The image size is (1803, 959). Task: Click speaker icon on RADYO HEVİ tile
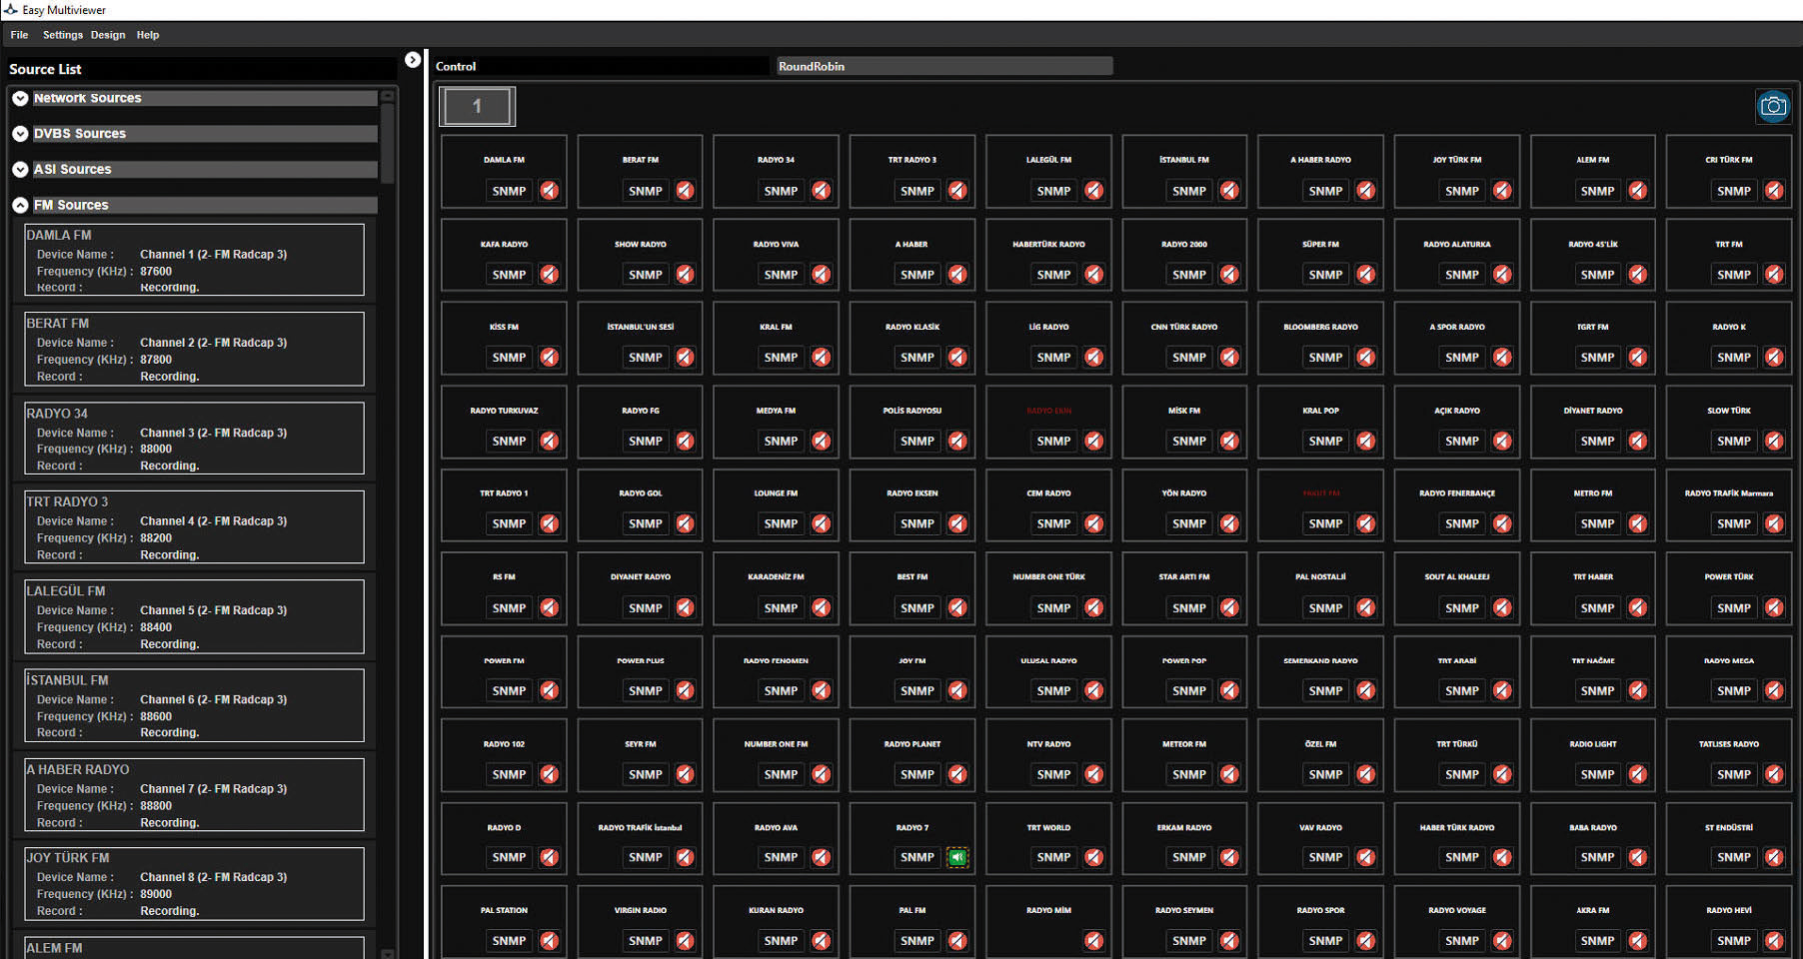[x=1774, y=940]
